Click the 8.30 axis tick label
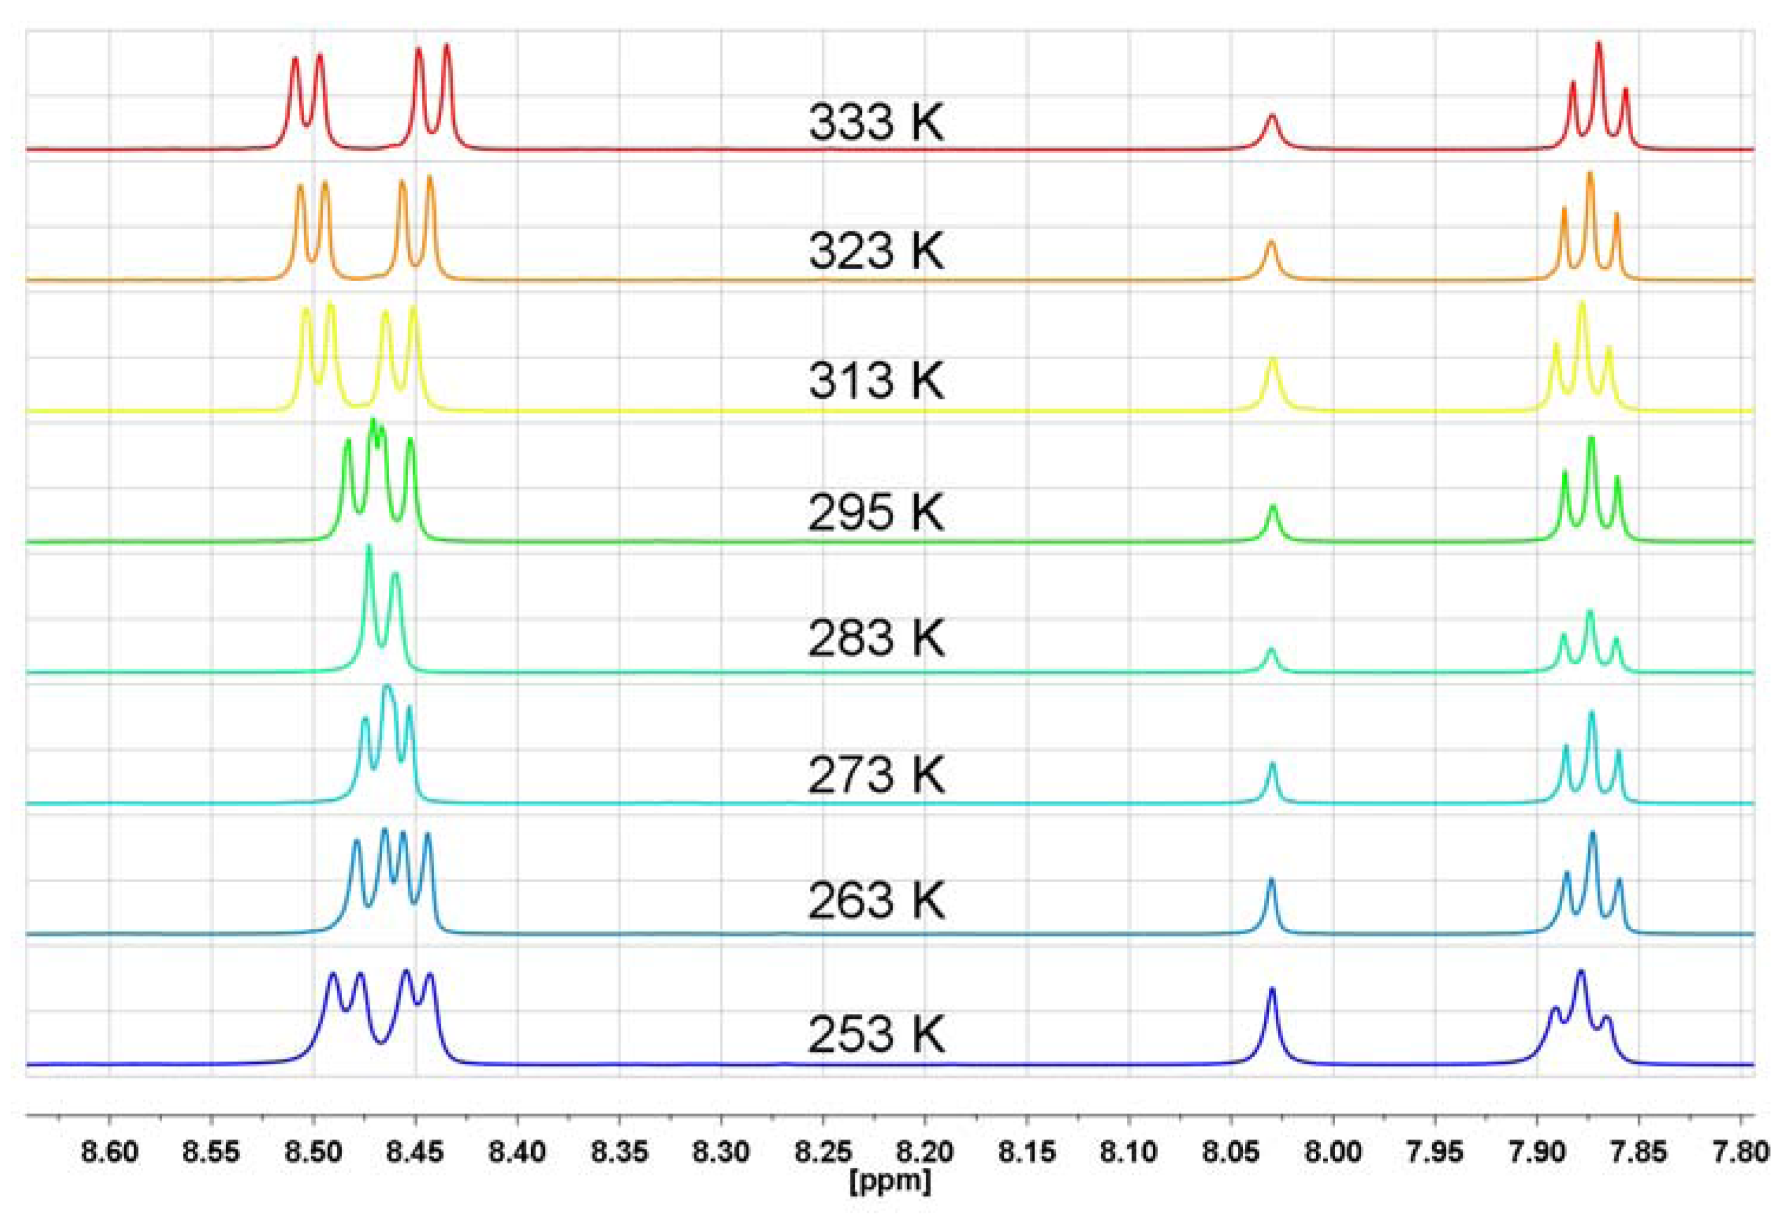 (x=721, y=1153)
